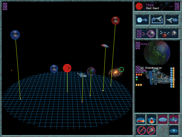Click the WS Shieldbearer ship name
This screenshot has width=182, height=137.
pos(151,68)
